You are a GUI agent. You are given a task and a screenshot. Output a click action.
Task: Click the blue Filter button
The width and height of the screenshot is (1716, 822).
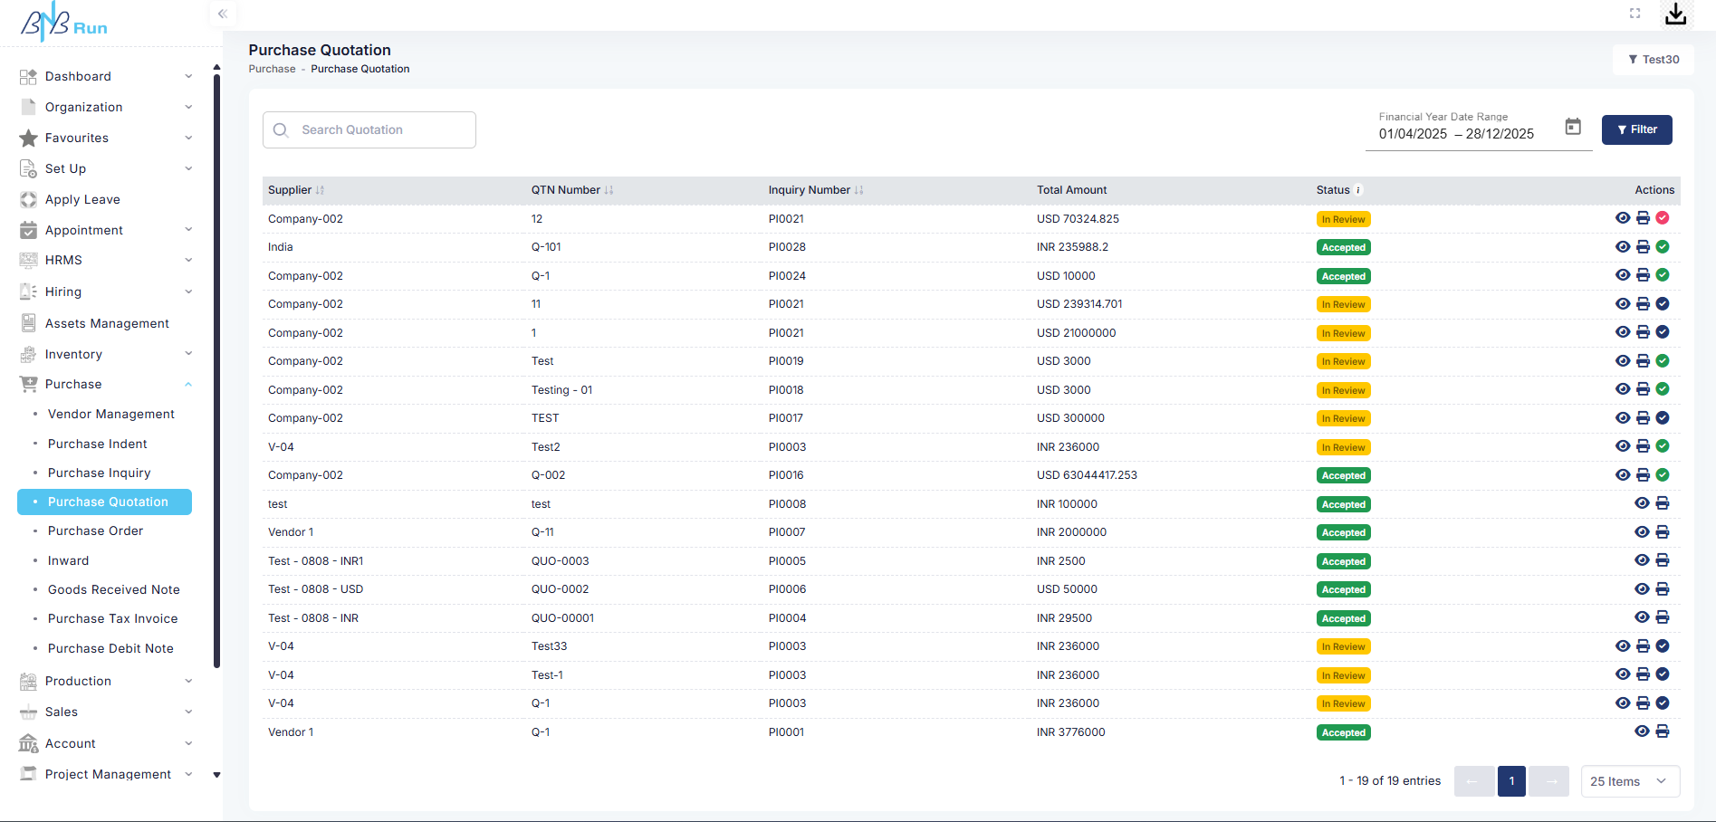(x=1636, y=129)
